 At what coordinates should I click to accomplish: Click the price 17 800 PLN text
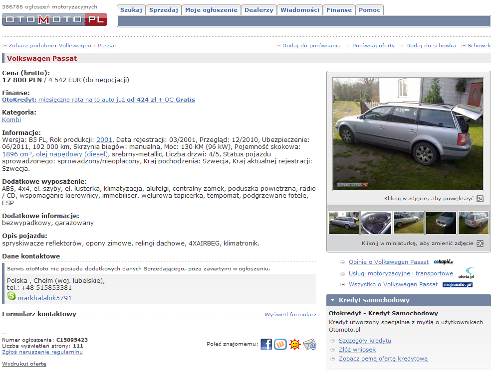[x=22, y=80]
